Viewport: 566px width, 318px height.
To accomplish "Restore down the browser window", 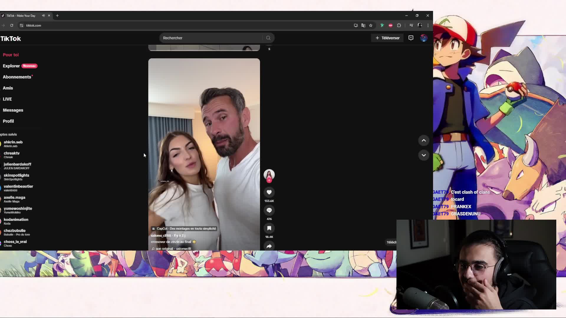I will pyautogui.click(x=417, y=16).
